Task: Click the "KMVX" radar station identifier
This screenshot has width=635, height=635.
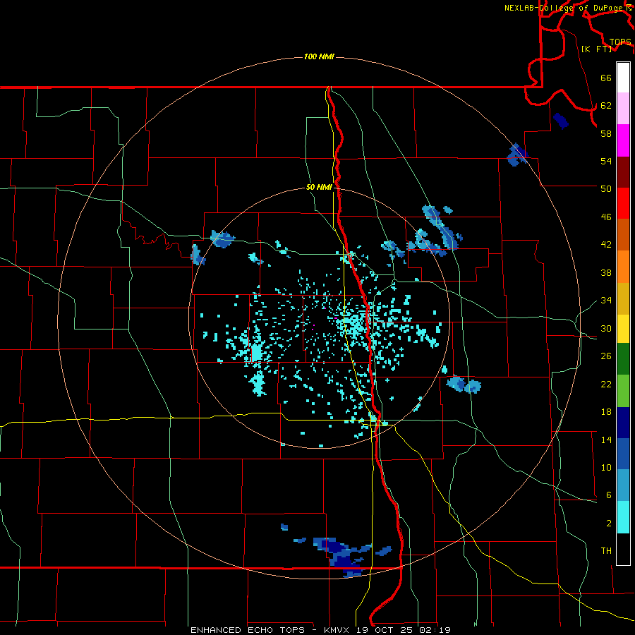Action: click(x=336, y=630)
